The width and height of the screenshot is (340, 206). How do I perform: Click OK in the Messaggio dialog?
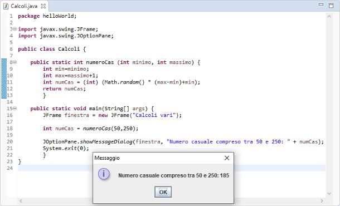[163, 192]
